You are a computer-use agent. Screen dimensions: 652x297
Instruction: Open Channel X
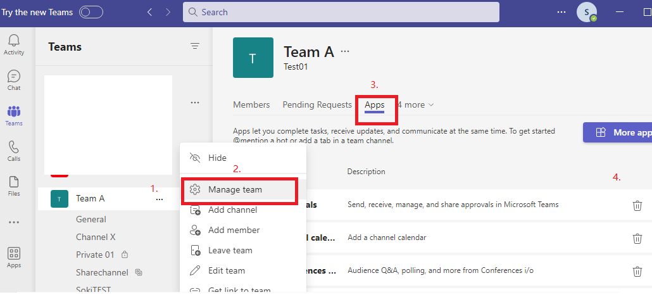(x=96, y=237)
